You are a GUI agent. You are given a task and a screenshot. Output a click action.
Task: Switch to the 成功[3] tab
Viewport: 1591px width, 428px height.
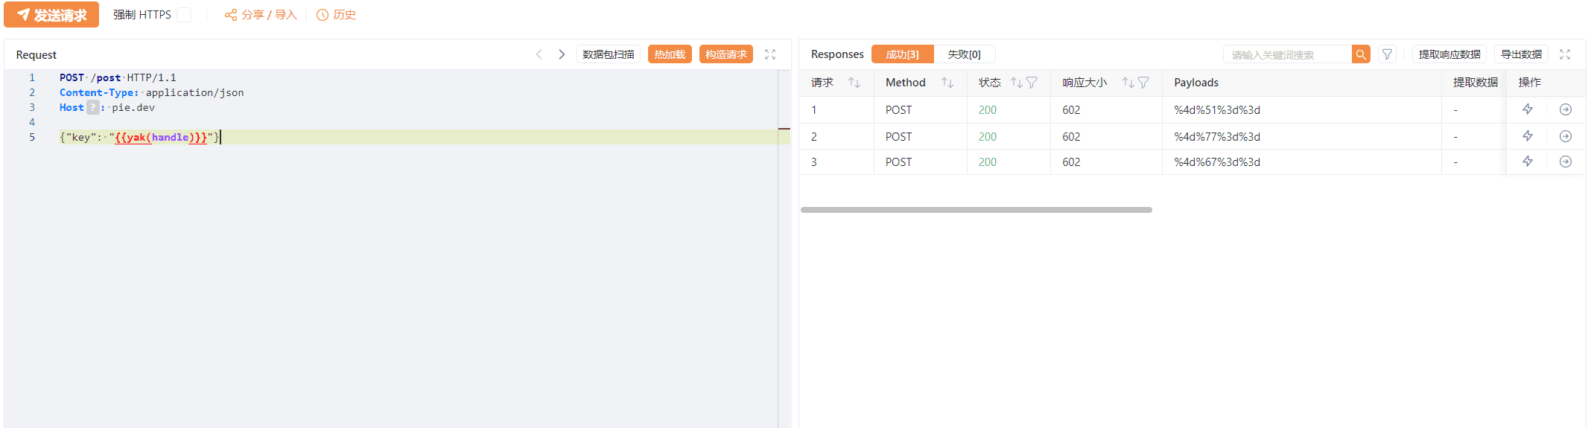pyautogui.click(x=902, y=54)
